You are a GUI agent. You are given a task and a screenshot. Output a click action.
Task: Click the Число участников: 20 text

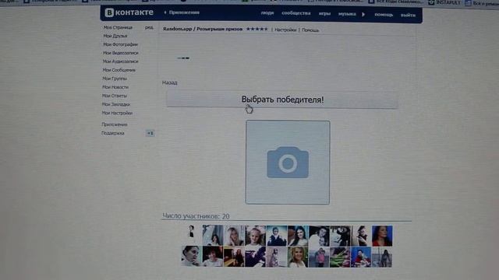point(196,216)
